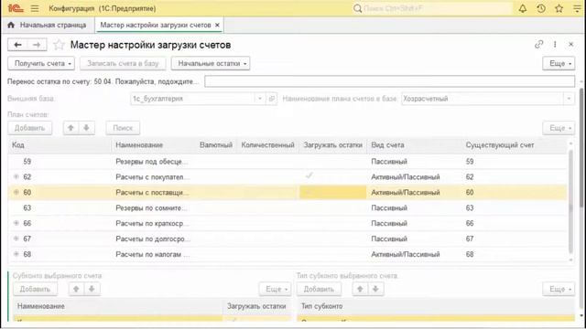This screenshot has height=329, width=586.
Task: Select row Резервы под обесце...
Action: pos(287,162)
